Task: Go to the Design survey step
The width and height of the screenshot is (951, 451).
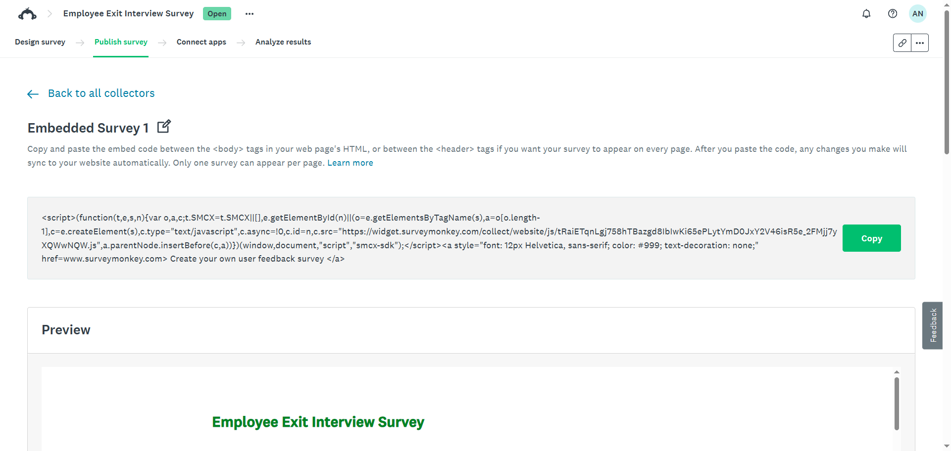Action: click(40, 42)
